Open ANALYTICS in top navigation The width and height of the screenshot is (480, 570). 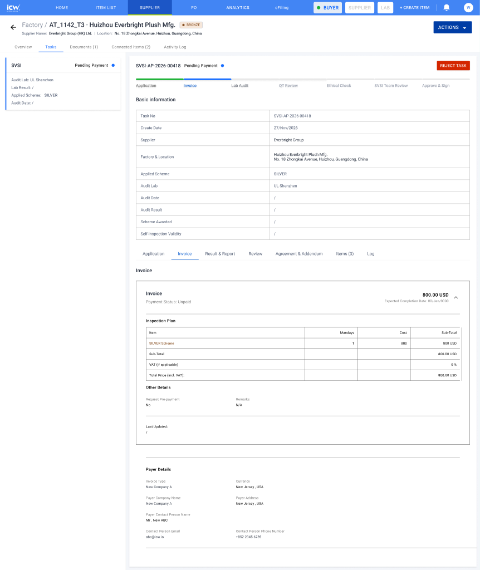(238, 7)
